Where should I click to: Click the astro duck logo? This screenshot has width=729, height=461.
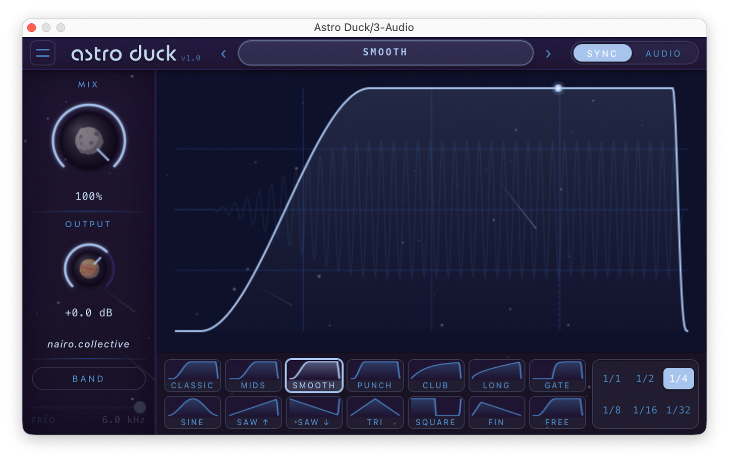(x=124, y=53)
